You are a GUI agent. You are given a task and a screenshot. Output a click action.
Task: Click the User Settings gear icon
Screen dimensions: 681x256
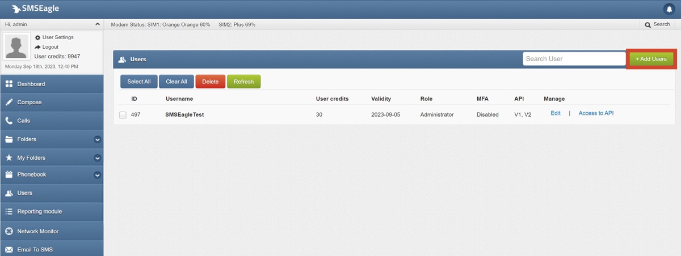coord(37,37)
